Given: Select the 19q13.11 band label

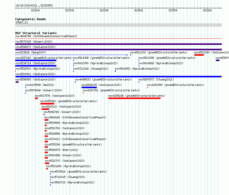Looking at the screenshot, I should pyautogui.click(x=22, y=22).
